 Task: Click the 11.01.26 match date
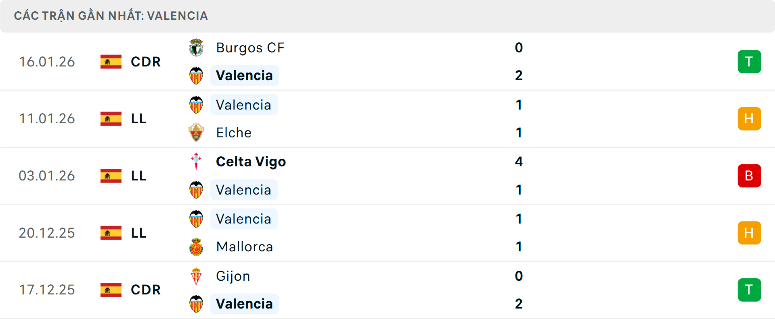point(47,119)
